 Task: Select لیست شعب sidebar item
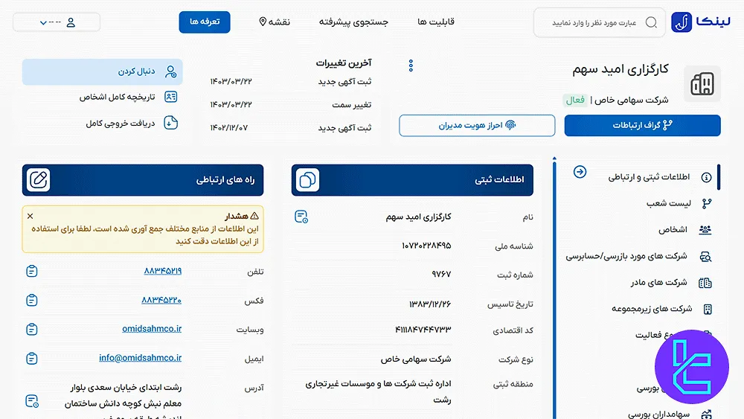click(x=669, y=204)
